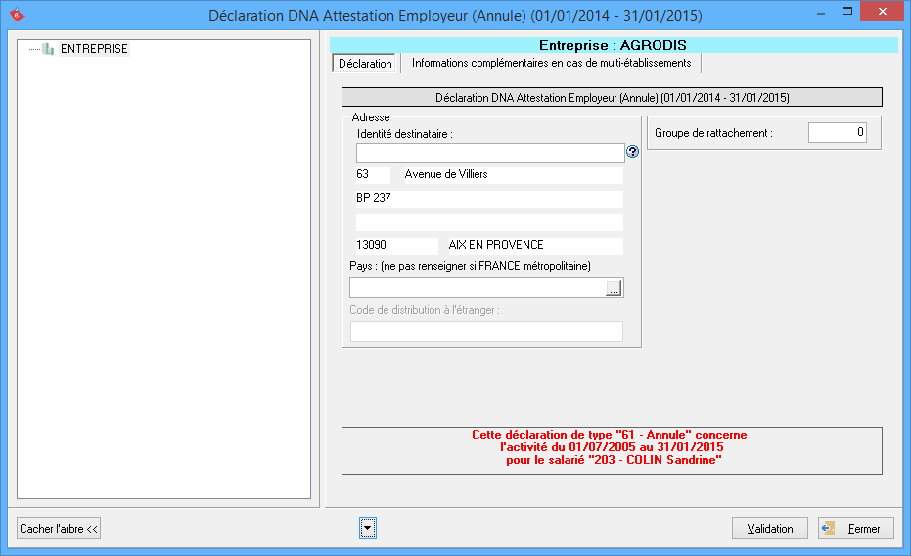Open help next to Identité destinataire
This screenshot has width=911, height=556.
point(632,152)
